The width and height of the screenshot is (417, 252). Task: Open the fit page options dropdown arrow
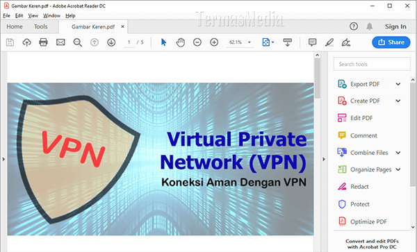(273, 42)
